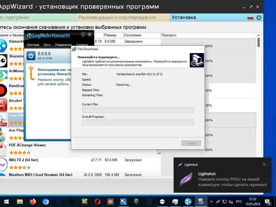Click the Загружено status for WALTR 2

click(133, 160)
